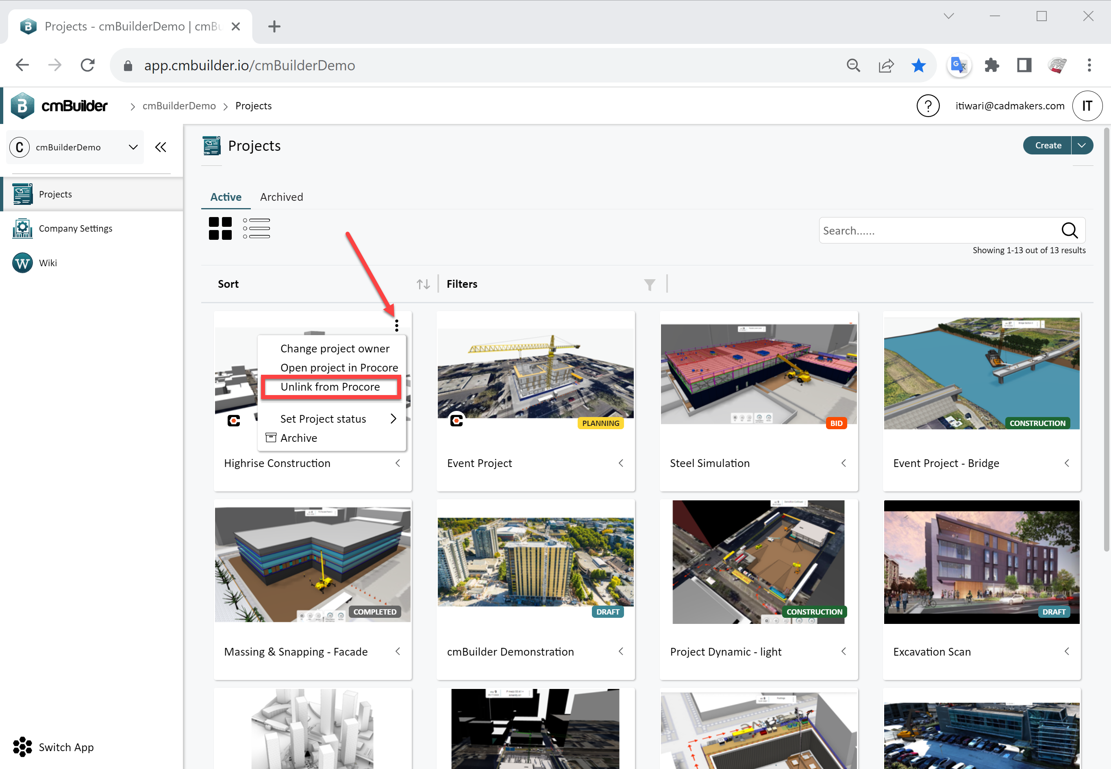Click the search magnifier icon
The height and width of the screenshot is (769, 1111).
tap(1069, 230)
